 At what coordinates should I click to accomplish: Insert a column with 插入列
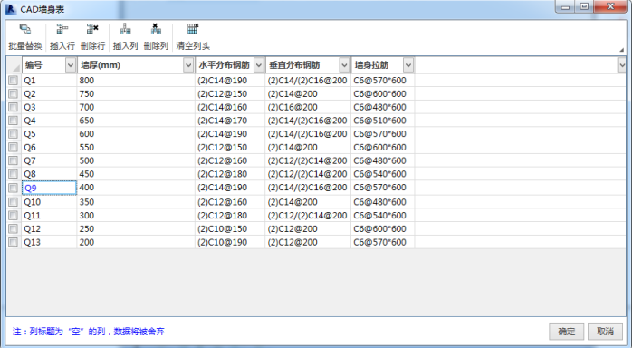pyautogui.click(x=126, y=37)
